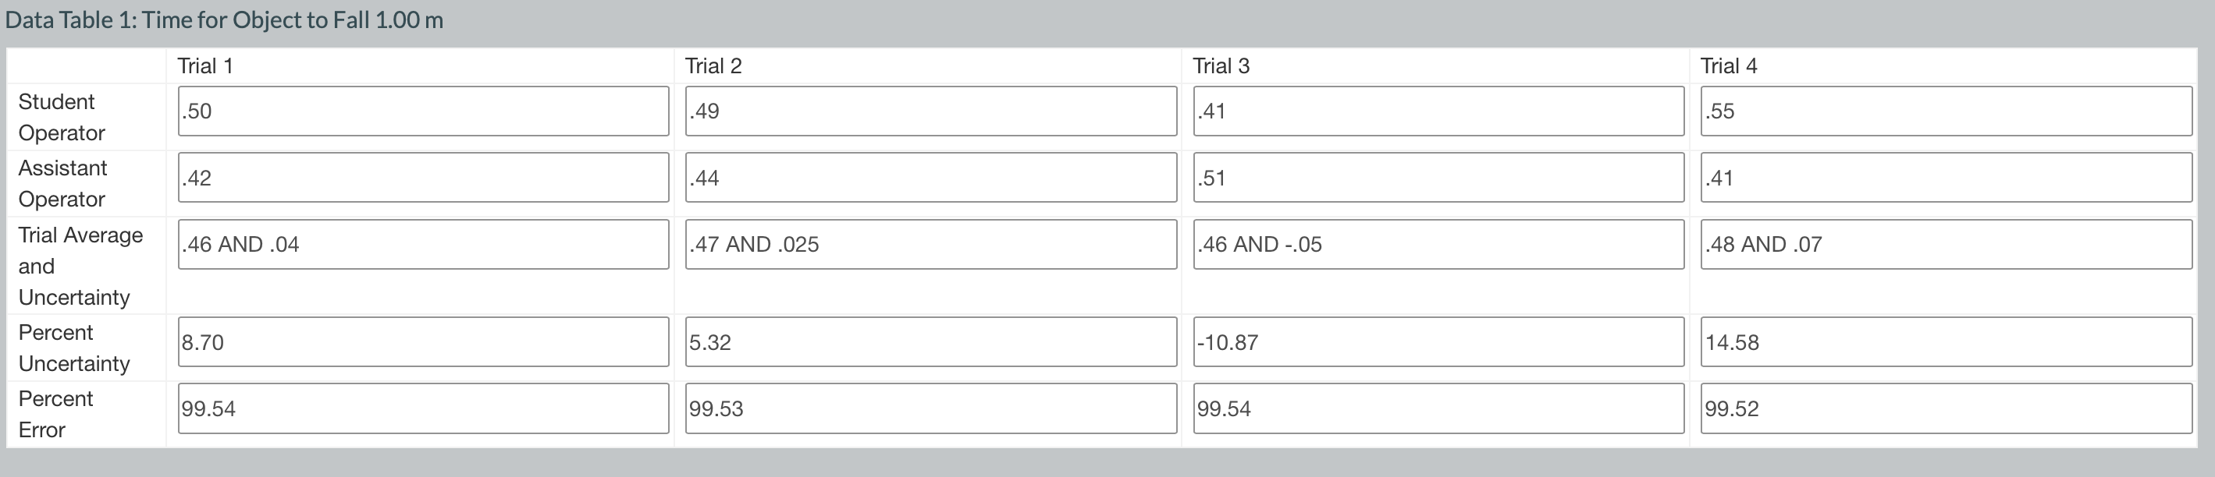Viewport: 2215px width, 477px height.
Task: Select the Trial 2 uncertainty field showing .47 AND .025
Action: (x=930, y=244)
